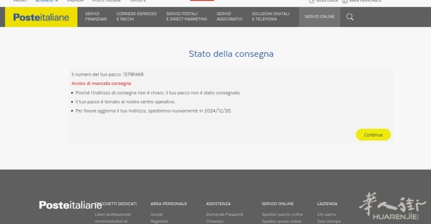
Task: Open the Servizi Finanziari menu
Action: click(x=96, y=16)
